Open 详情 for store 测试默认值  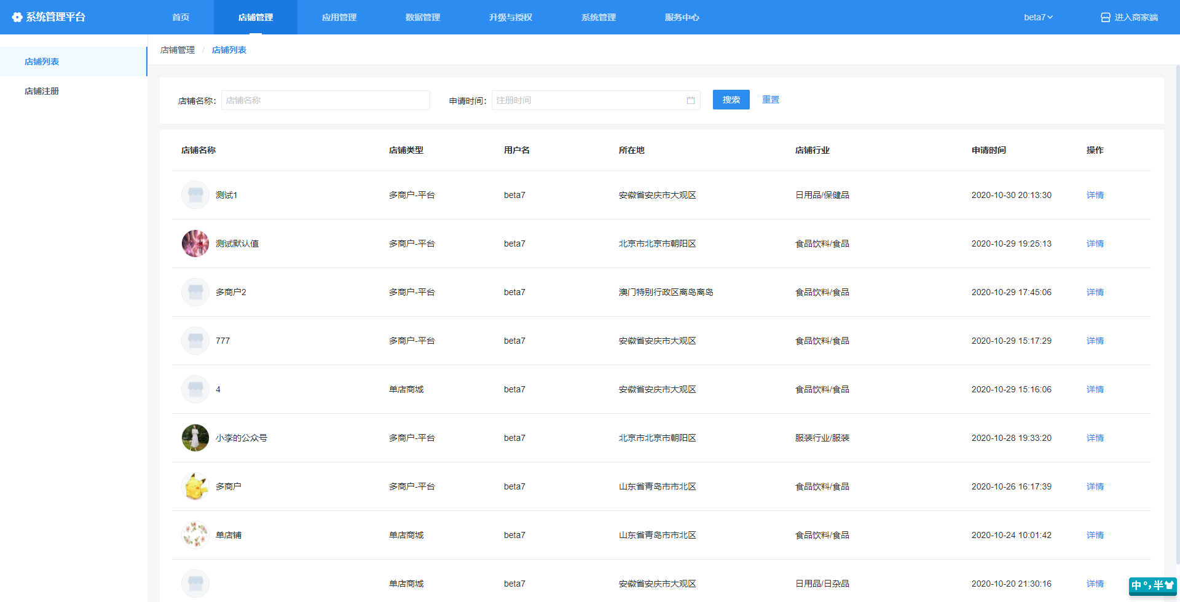click(1095, 244)
